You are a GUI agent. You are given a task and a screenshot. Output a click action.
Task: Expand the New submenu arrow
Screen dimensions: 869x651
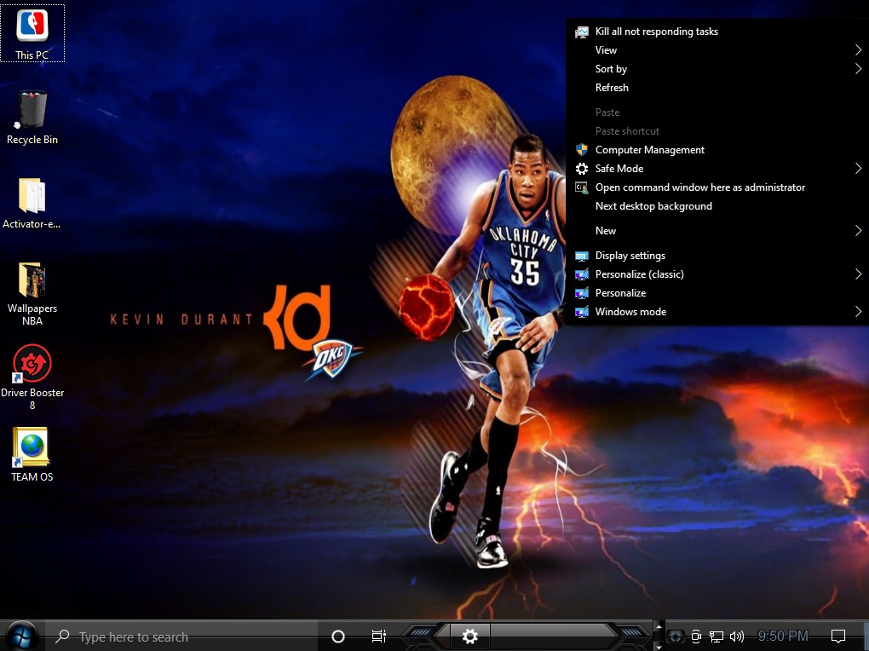[x=858, y=231]
